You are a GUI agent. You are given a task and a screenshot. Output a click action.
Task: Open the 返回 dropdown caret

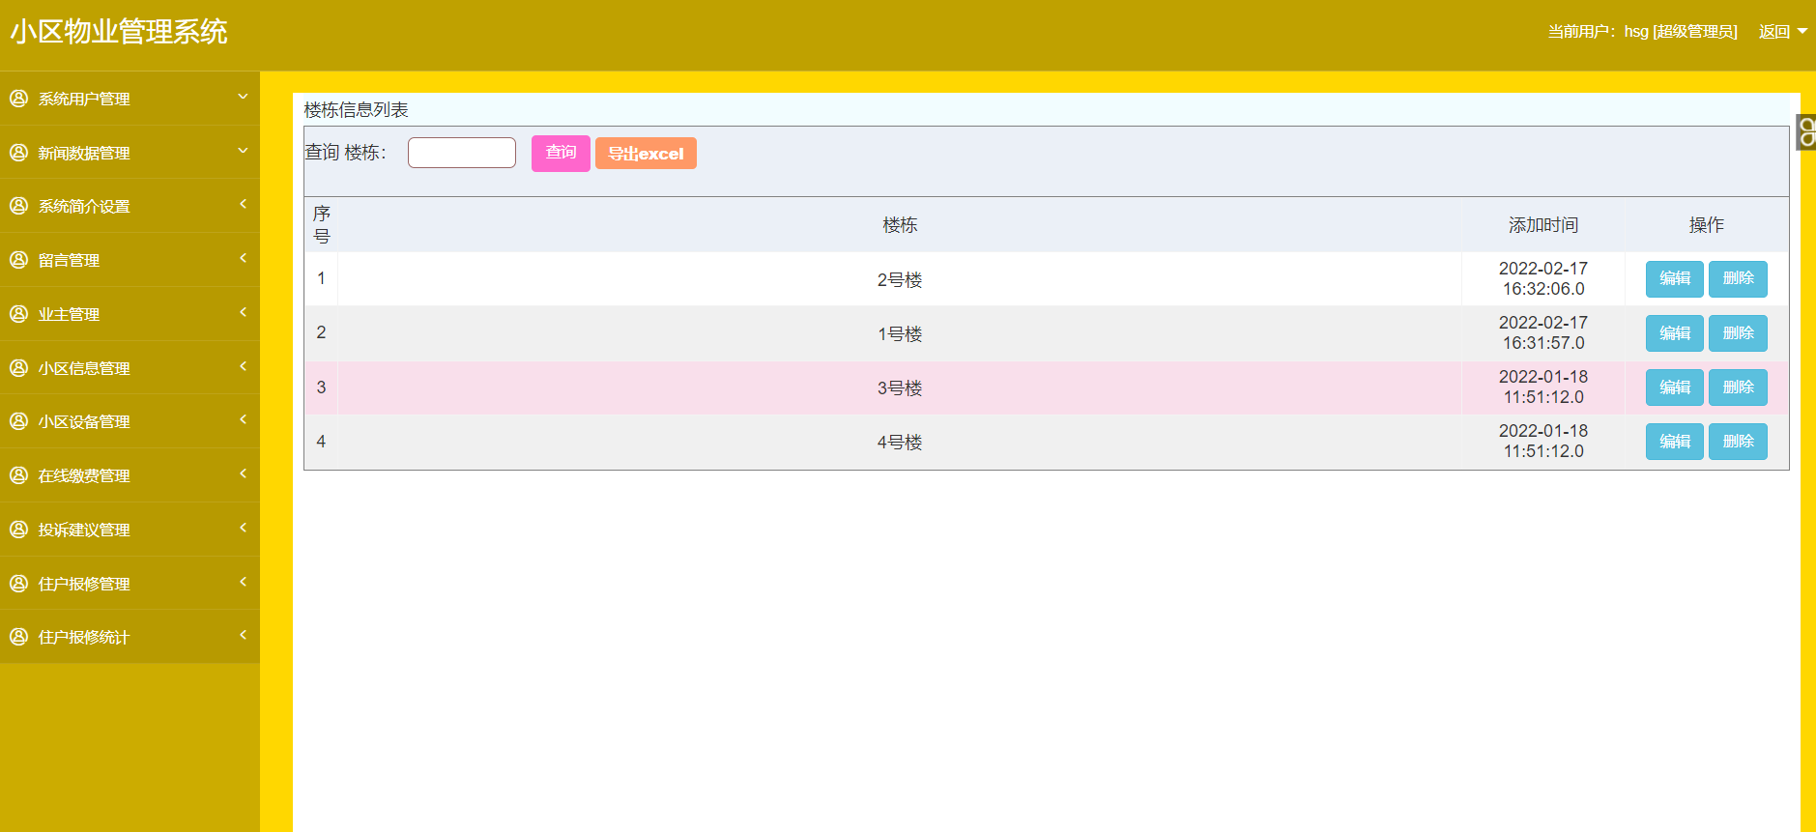click(x=1802, y=32)
